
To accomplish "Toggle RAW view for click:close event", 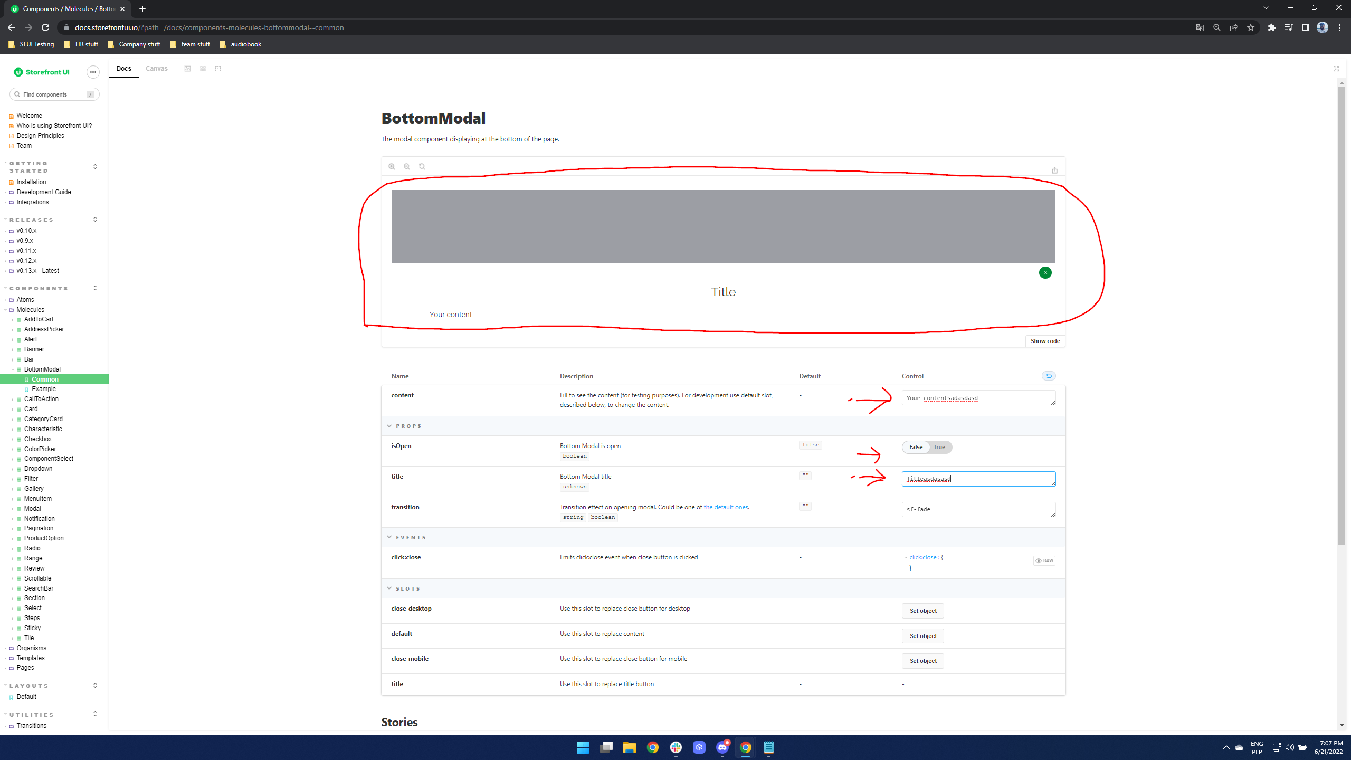I will pos(1044,560).
